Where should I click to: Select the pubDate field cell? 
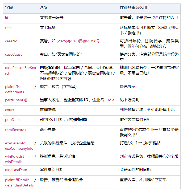coord(20,120)
